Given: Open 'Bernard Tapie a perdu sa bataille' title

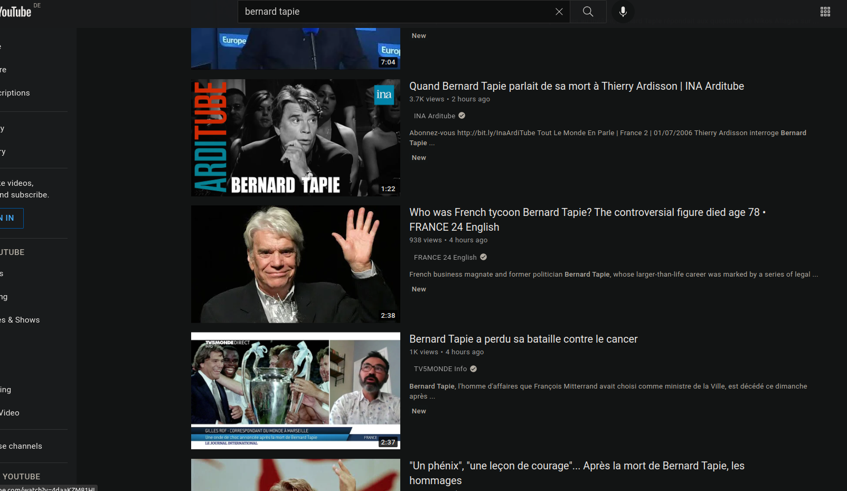Looking at the screenshot, I should tap(523, 339).
